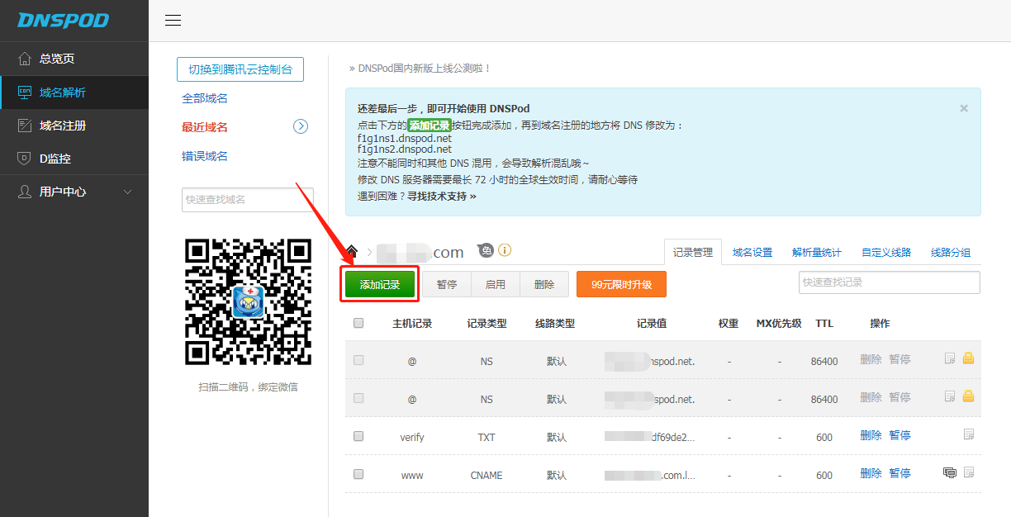1011x517 pixels.
Task: Focus the 快速查找记录 search field
Action: coord(889,282)
